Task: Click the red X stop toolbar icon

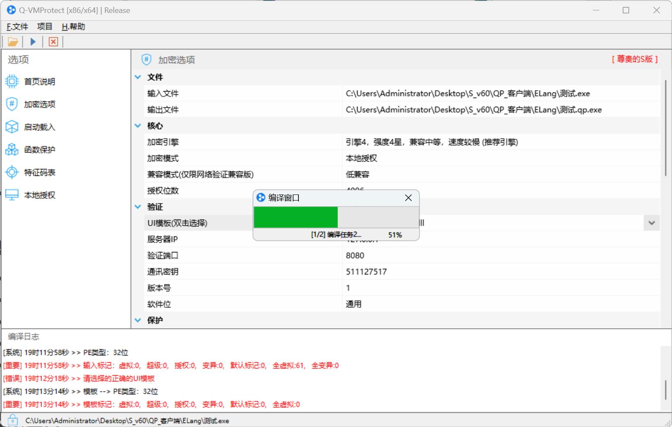Action: [x=53, y=41]
